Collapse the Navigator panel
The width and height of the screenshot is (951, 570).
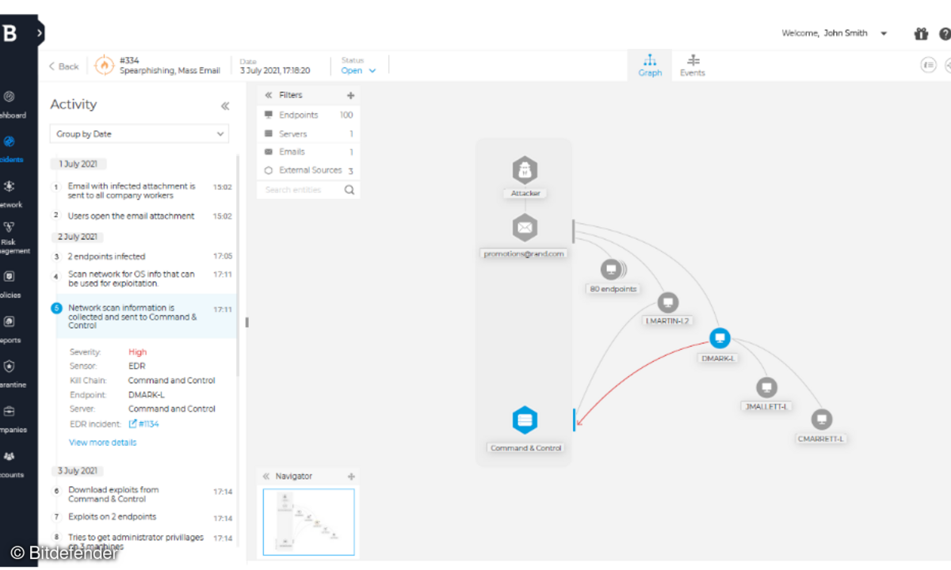pyautogui.click(x=266, y=477)
